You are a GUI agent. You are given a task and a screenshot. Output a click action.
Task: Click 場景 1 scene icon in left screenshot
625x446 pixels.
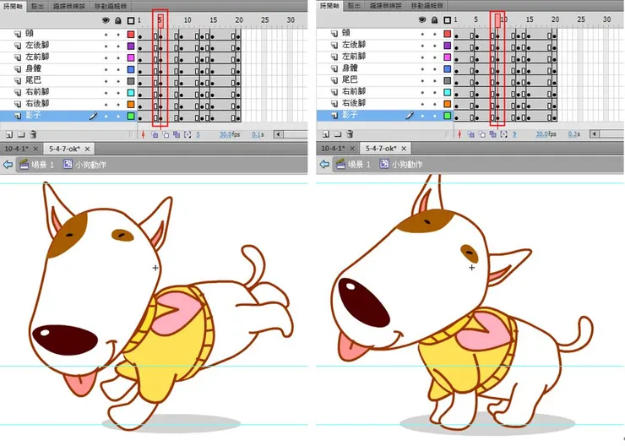click(x=24, y=164)
